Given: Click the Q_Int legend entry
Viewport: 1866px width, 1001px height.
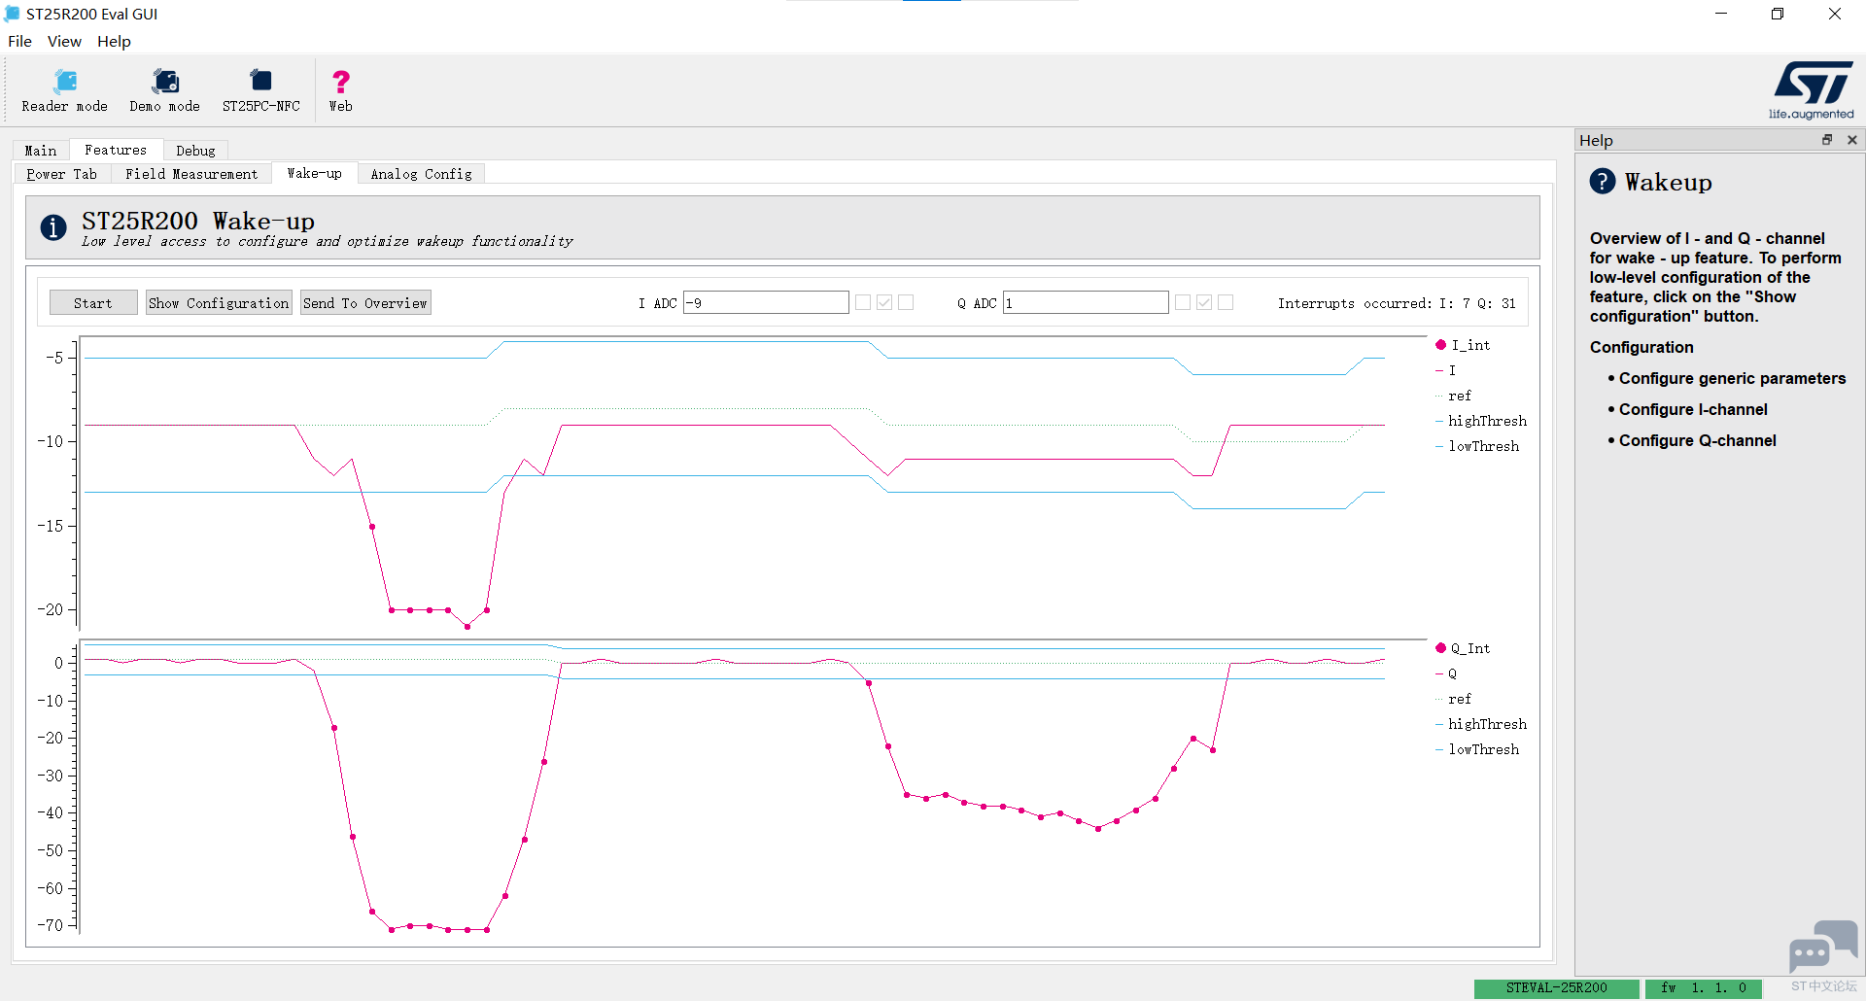Looking at the screenshot, I should [x=1463, y=648].
